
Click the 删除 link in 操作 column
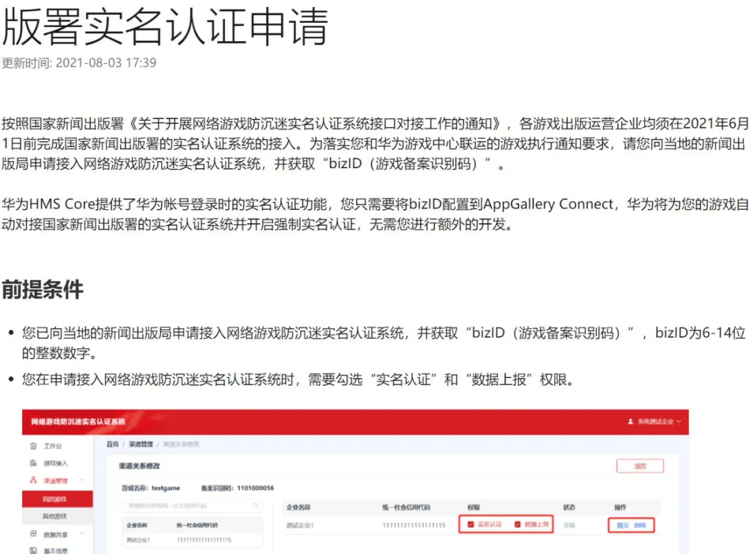[x=640, y=525]
